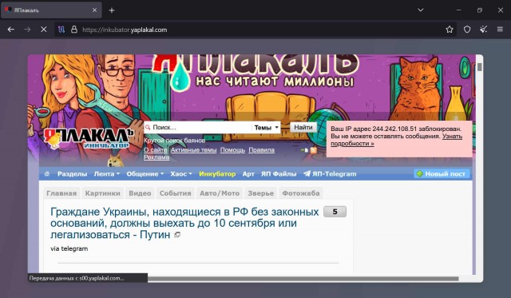The image size is (511, 298).
Task: Close the ЯПлакалъ browser tab
Action: tap(94, 10)
